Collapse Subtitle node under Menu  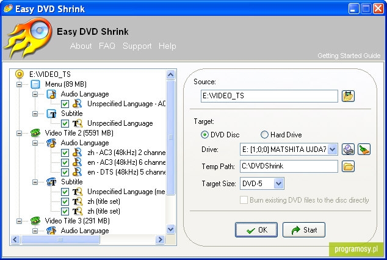coord(35,114)
